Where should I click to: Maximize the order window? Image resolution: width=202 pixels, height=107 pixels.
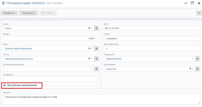coord(192,3)
